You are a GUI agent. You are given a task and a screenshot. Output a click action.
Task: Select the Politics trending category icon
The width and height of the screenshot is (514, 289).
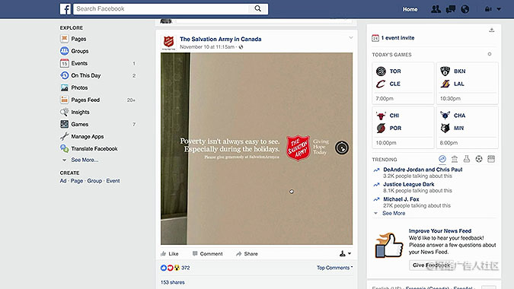tap(455, 159)
